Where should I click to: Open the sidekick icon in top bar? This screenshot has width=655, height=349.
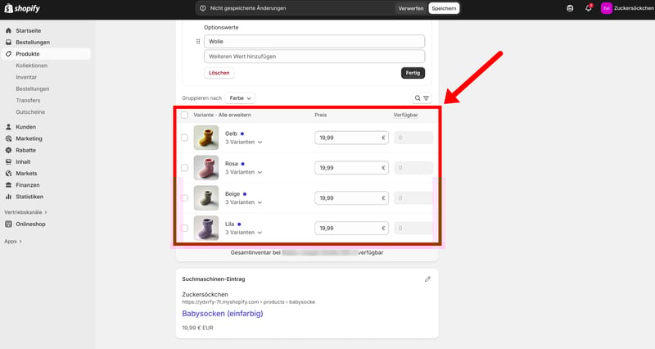pos(570,8)
